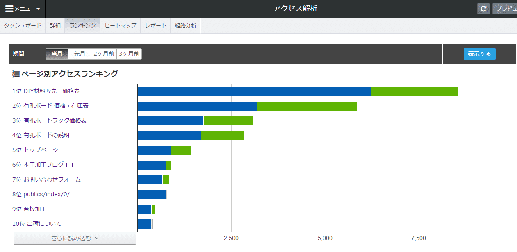Open the hamburger メニュー dropdown
The width and height of the screenshot is (517, 252).
pyautogui.click(x=23, y=9)
